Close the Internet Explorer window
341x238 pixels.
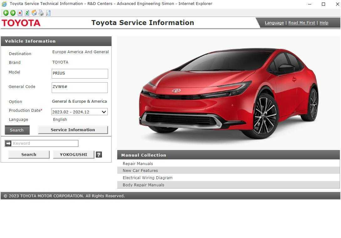tap(337, 4)
